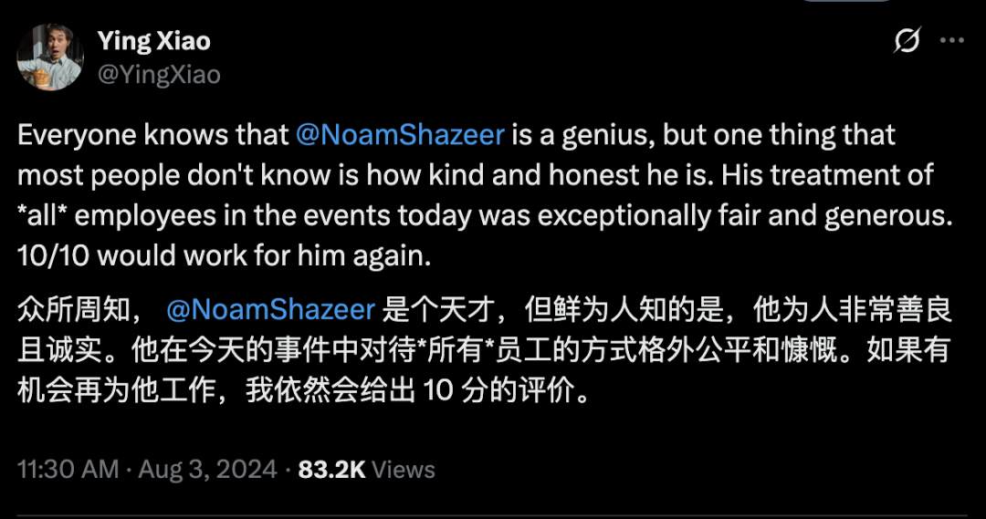
Task: Open the @YingXiao handle link
Action: [x=159, y=74]
